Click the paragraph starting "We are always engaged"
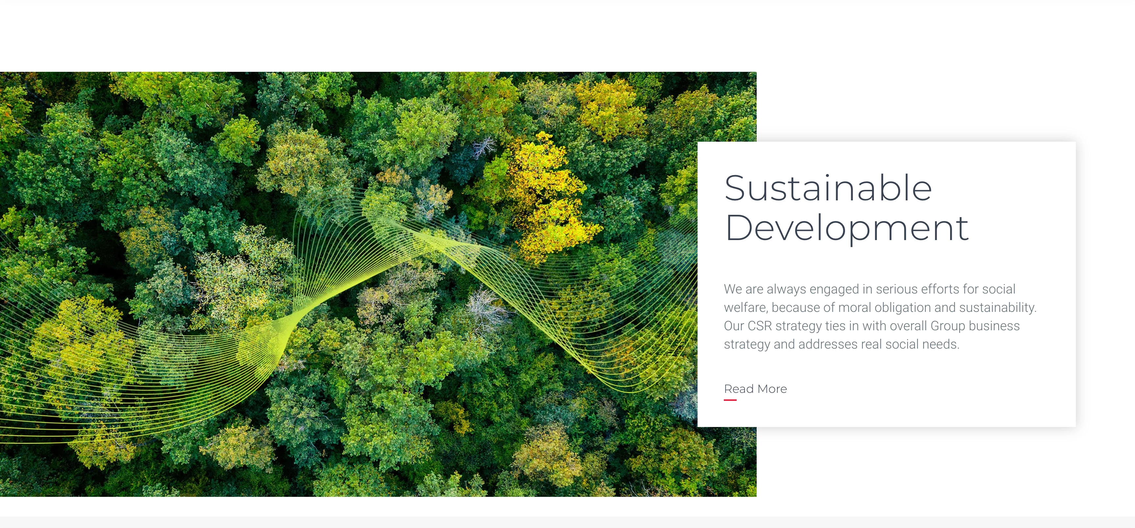The height and width of the screenshot is (528, 1135). pos(880,316)
